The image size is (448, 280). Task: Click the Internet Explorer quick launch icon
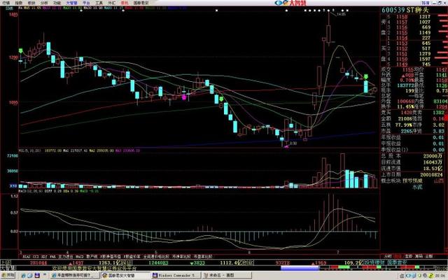23,275
